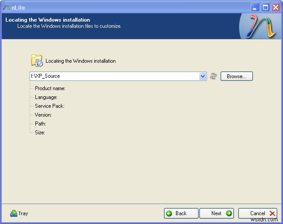Select the Size: row

40,133
